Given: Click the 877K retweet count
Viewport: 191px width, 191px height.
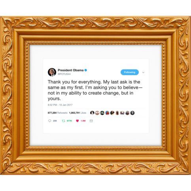Looking at the screenshot, I should [69, 121].
